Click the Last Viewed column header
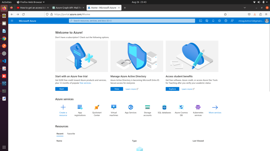Screen dimensions: 270x151 [198, 141]
